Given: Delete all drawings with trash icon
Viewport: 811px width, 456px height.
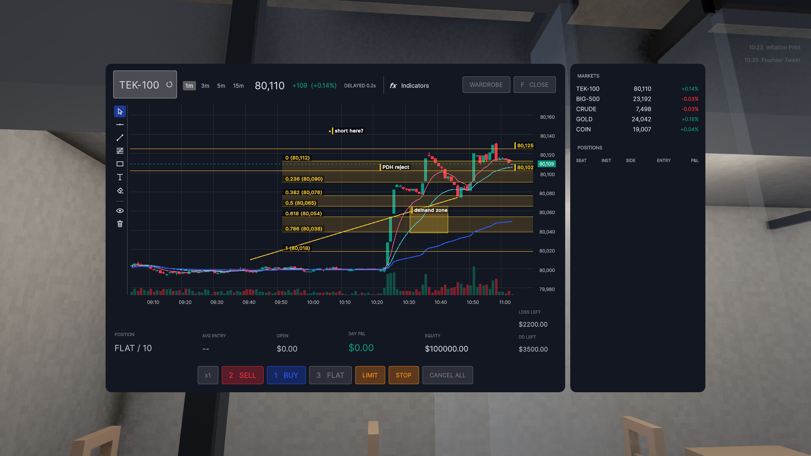Looking at the screenshot, I should coord(120,224).
